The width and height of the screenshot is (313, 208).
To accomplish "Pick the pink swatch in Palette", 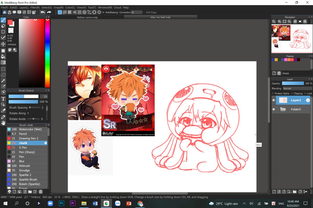I will pos(286,60).
